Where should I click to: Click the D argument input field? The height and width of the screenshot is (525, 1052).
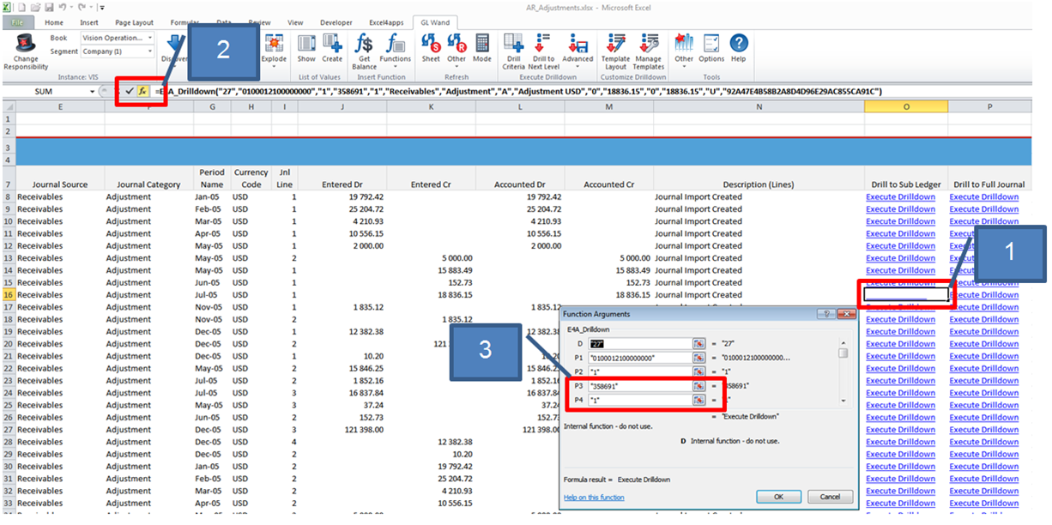point(639,344)
